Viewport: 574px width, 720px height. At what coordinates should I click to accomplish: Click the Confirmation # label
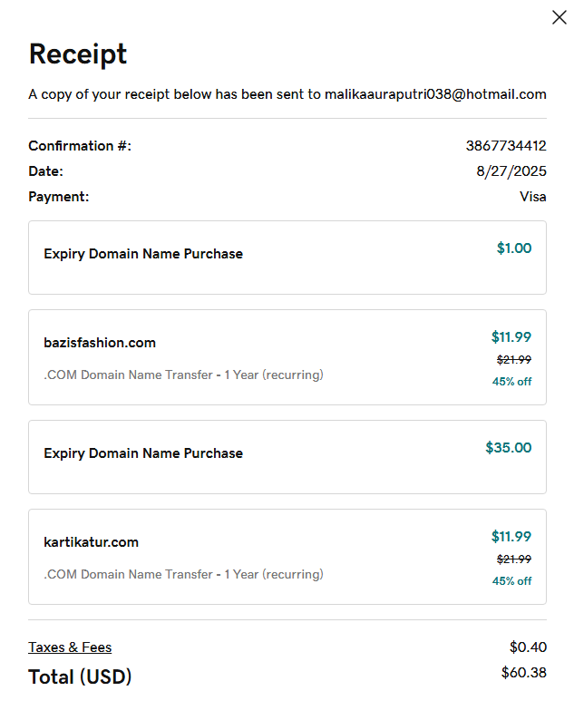(80, 146)
